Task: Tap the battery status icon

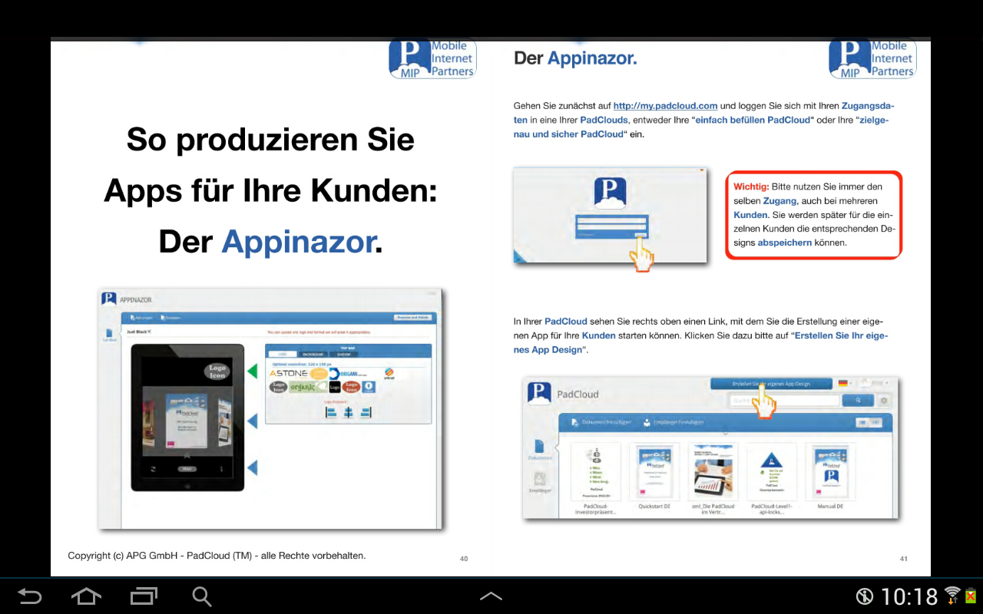Action: coord(970,596)
